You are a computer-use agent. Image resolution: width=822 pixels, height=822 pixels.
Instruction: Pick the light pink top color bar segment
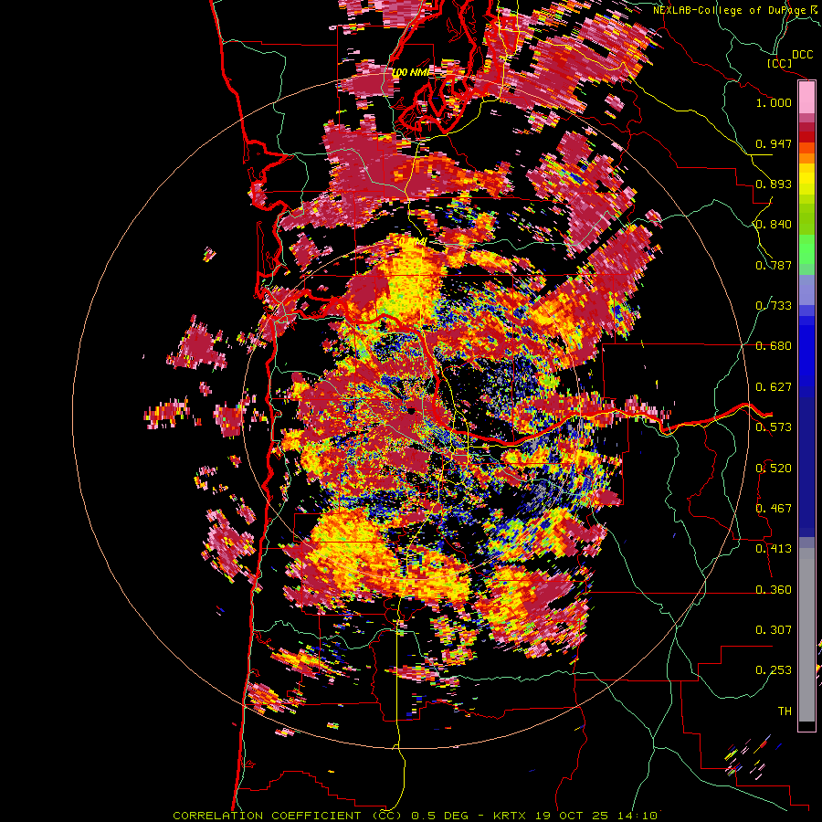(x=806, y=98)
